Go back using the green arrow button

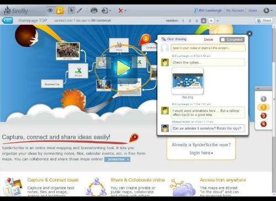tap(7, 20)
